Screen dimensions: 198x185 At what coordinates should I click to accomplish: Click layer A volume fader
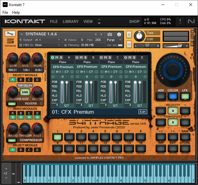pos(62,92)
